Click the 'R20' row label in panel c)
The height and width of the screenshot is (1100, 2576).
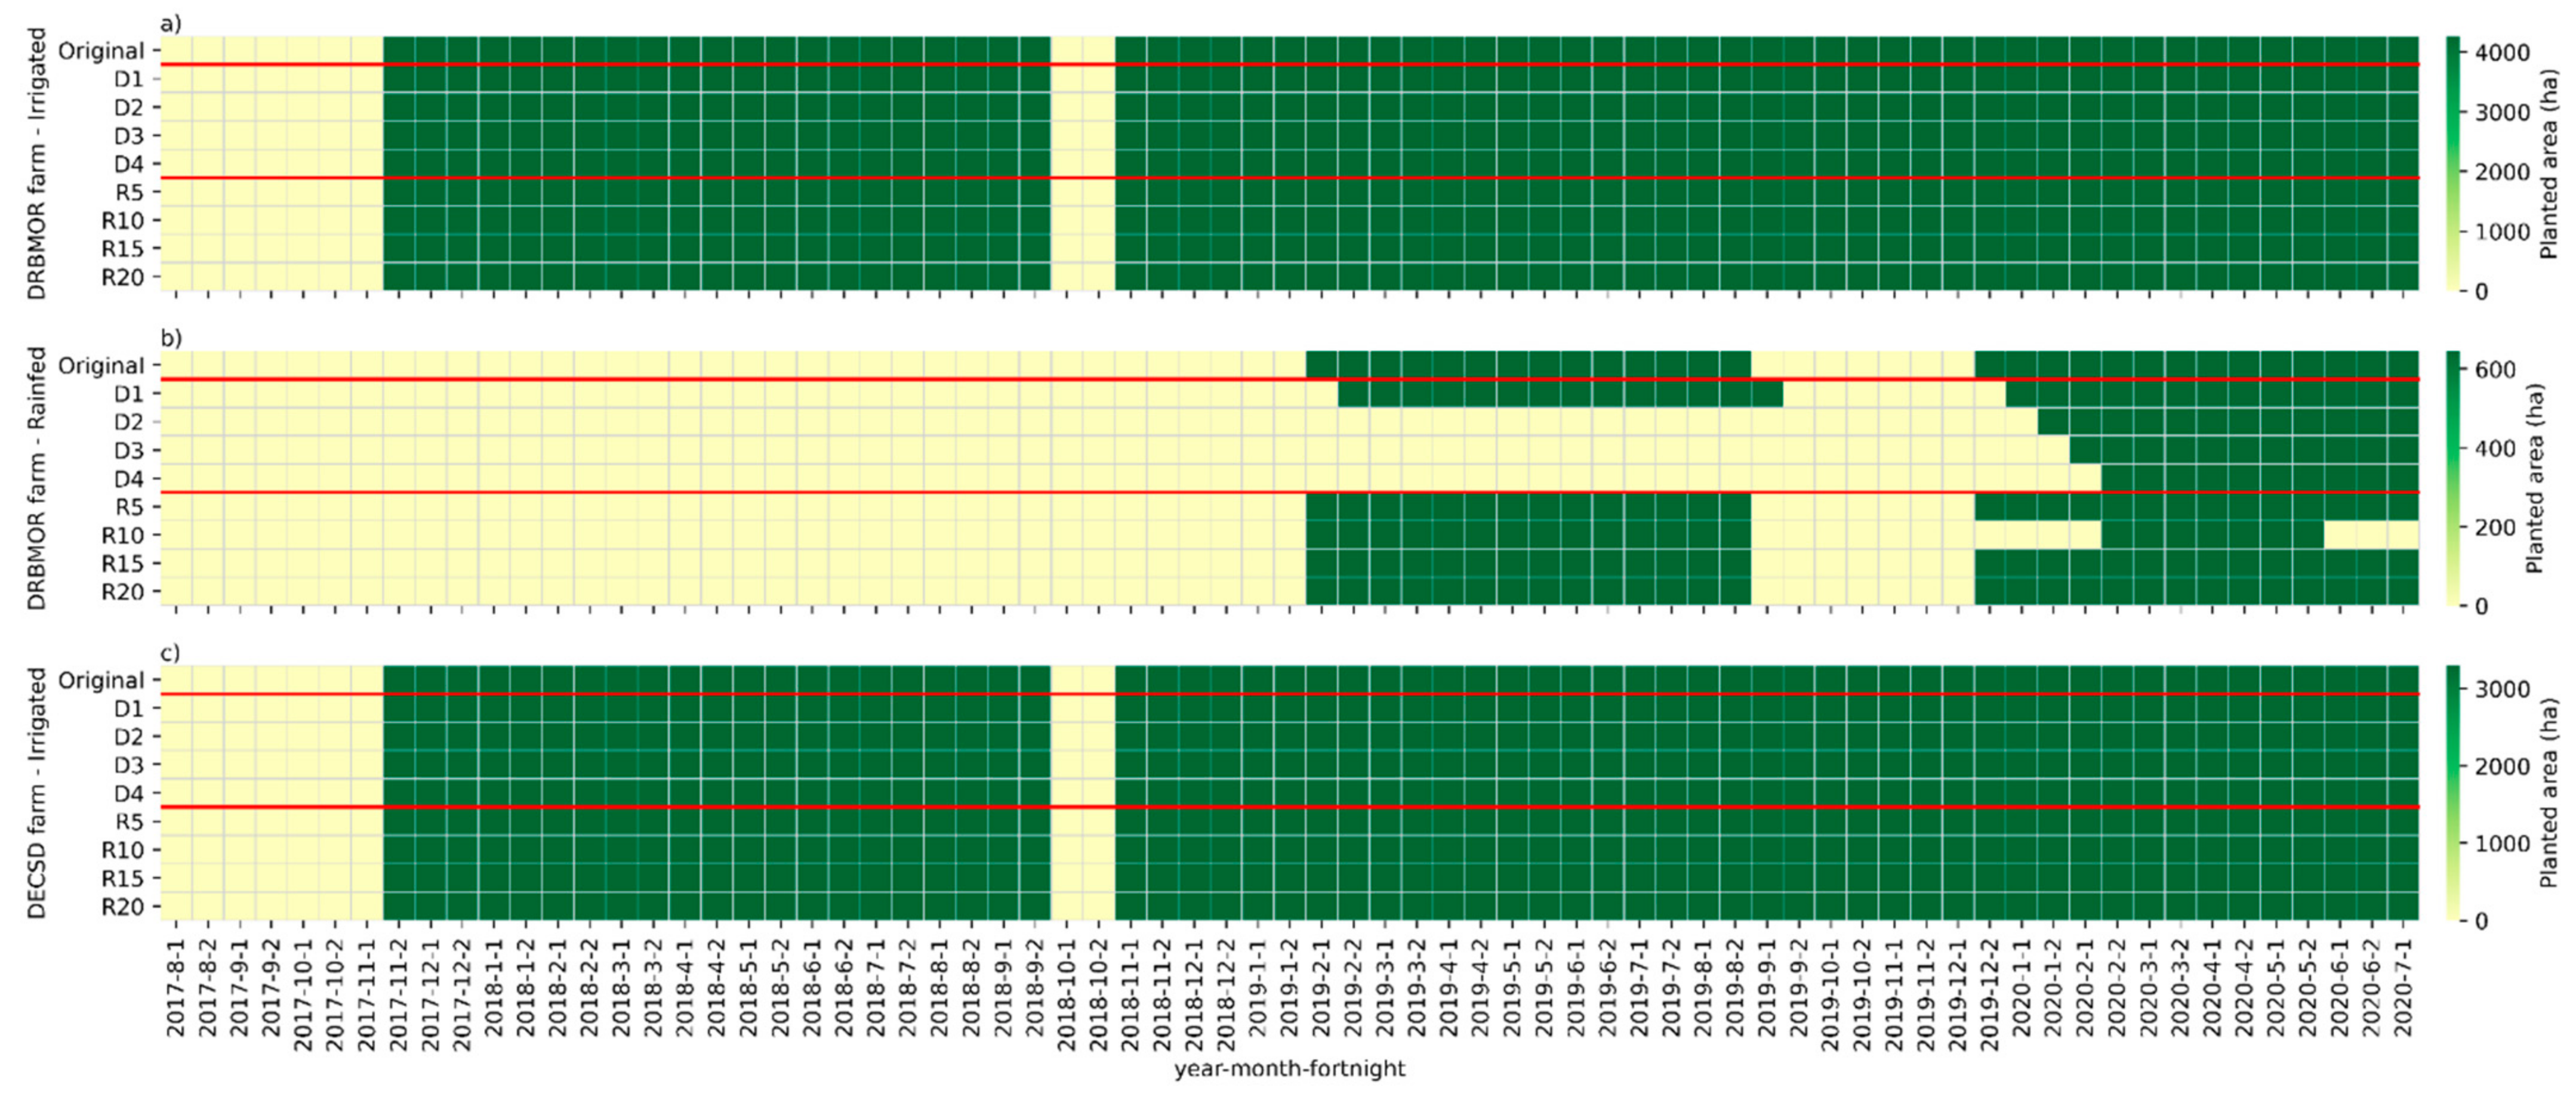[122, 907]
